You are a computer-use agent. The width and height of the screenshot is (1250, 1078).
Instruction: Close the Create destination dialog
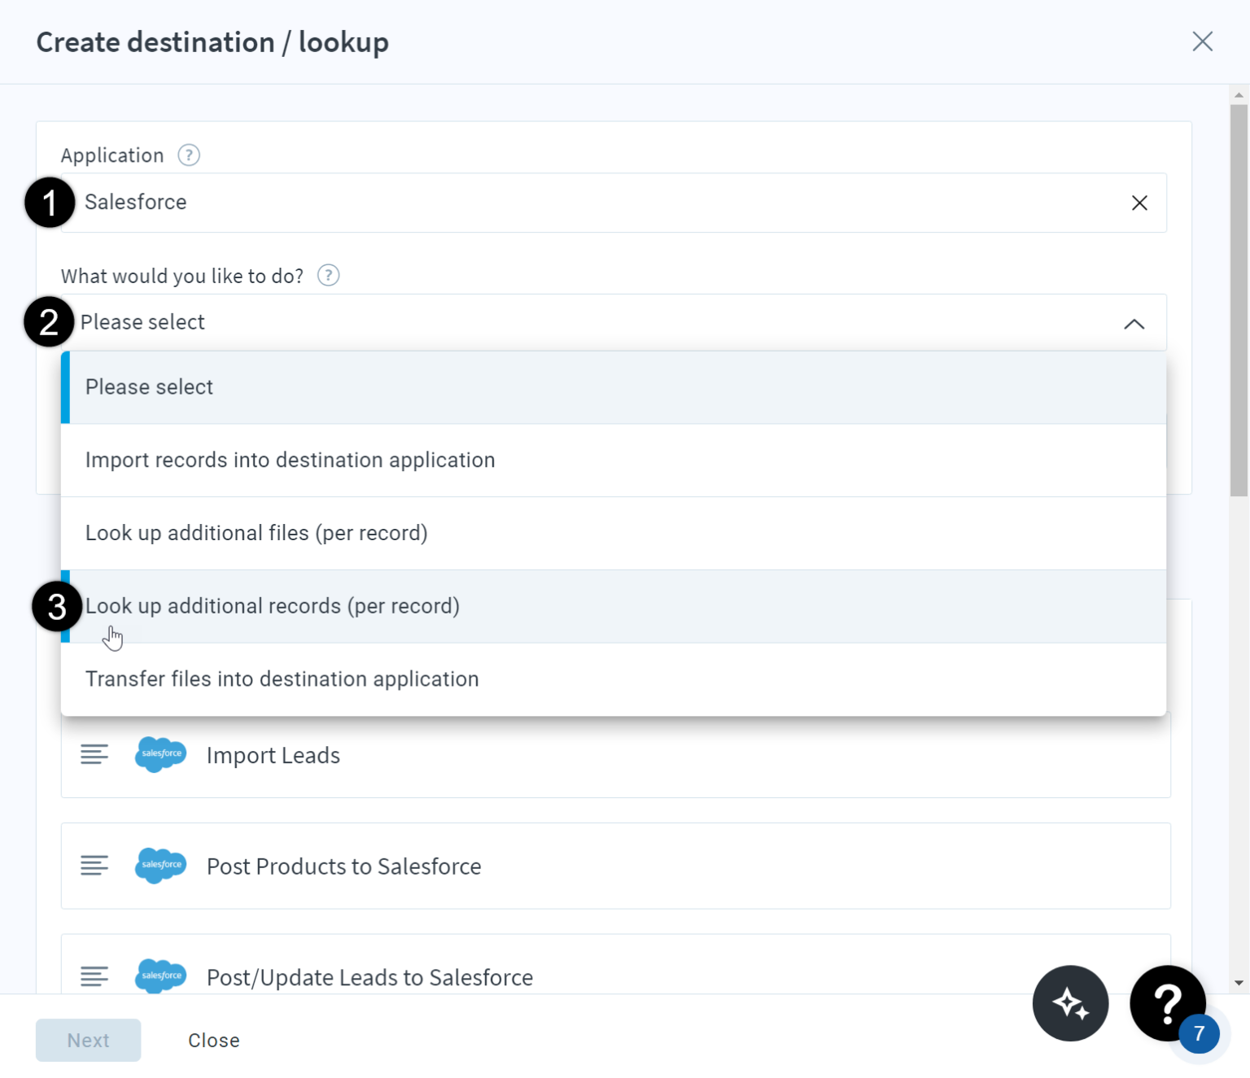coord(1202,41)
